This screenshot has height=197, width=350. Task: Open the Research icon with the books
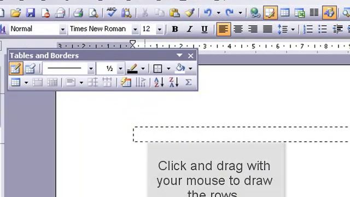pyautogui.click(x=126, y=13)
